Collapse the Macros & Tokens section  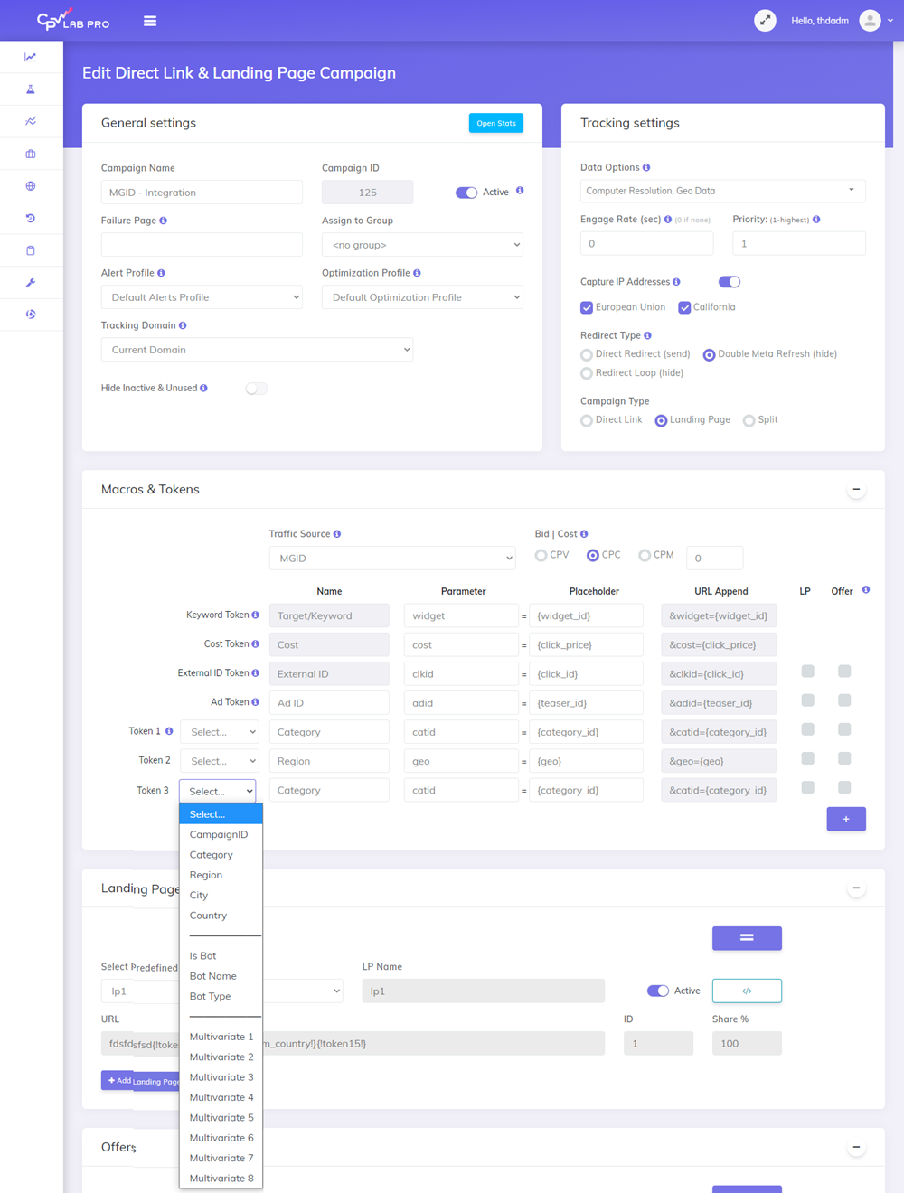click(856, 490)
